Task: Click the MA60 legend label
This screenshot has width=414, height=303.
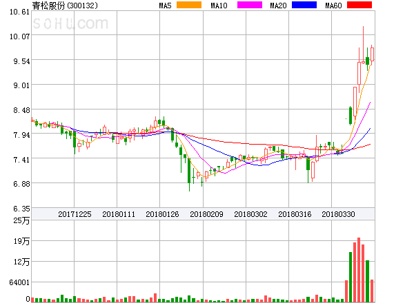Action: [x=333, y=6]
